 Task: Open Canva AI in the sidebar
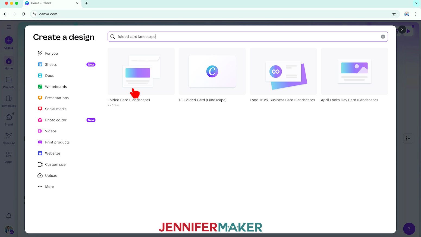(x=9, y=138)
